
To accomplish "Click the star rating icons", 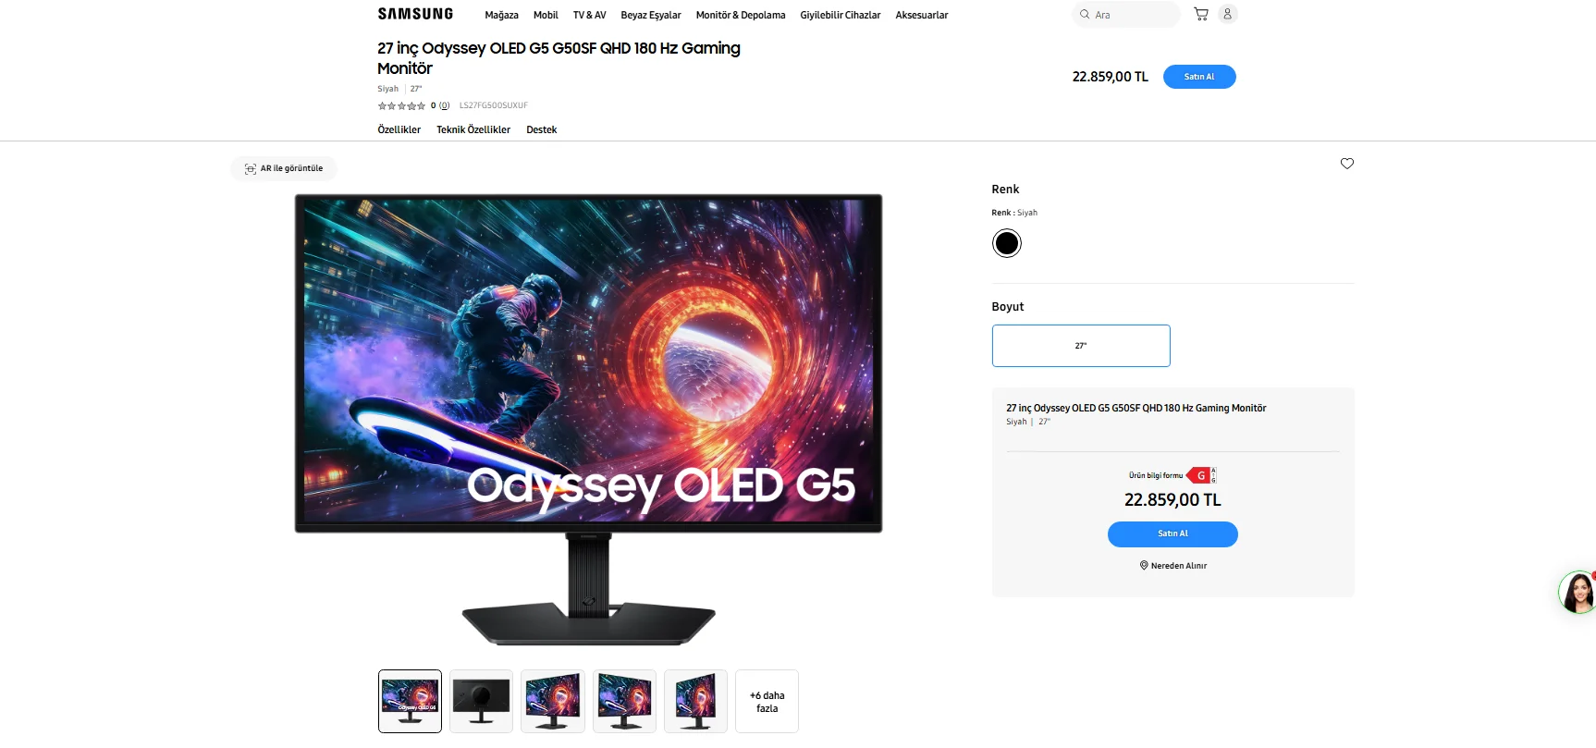I will click(401, 105).
